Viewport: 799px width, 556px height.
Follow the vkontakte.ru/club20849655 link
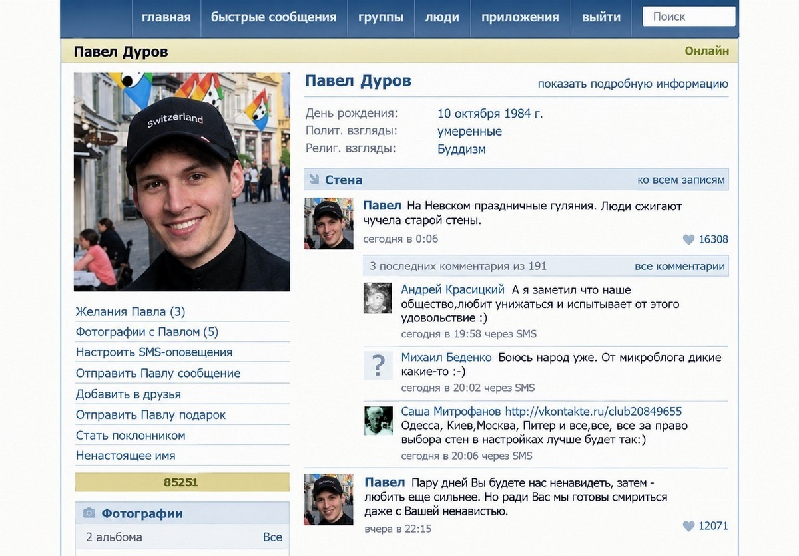tap(593, 412)
